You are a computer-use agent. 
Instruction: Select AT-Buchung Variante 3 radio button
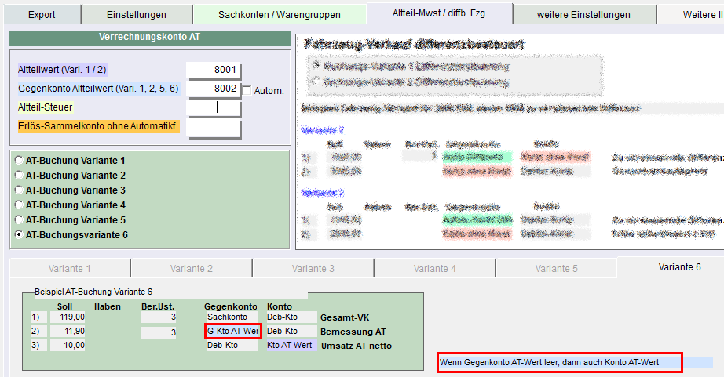(19, 190)
